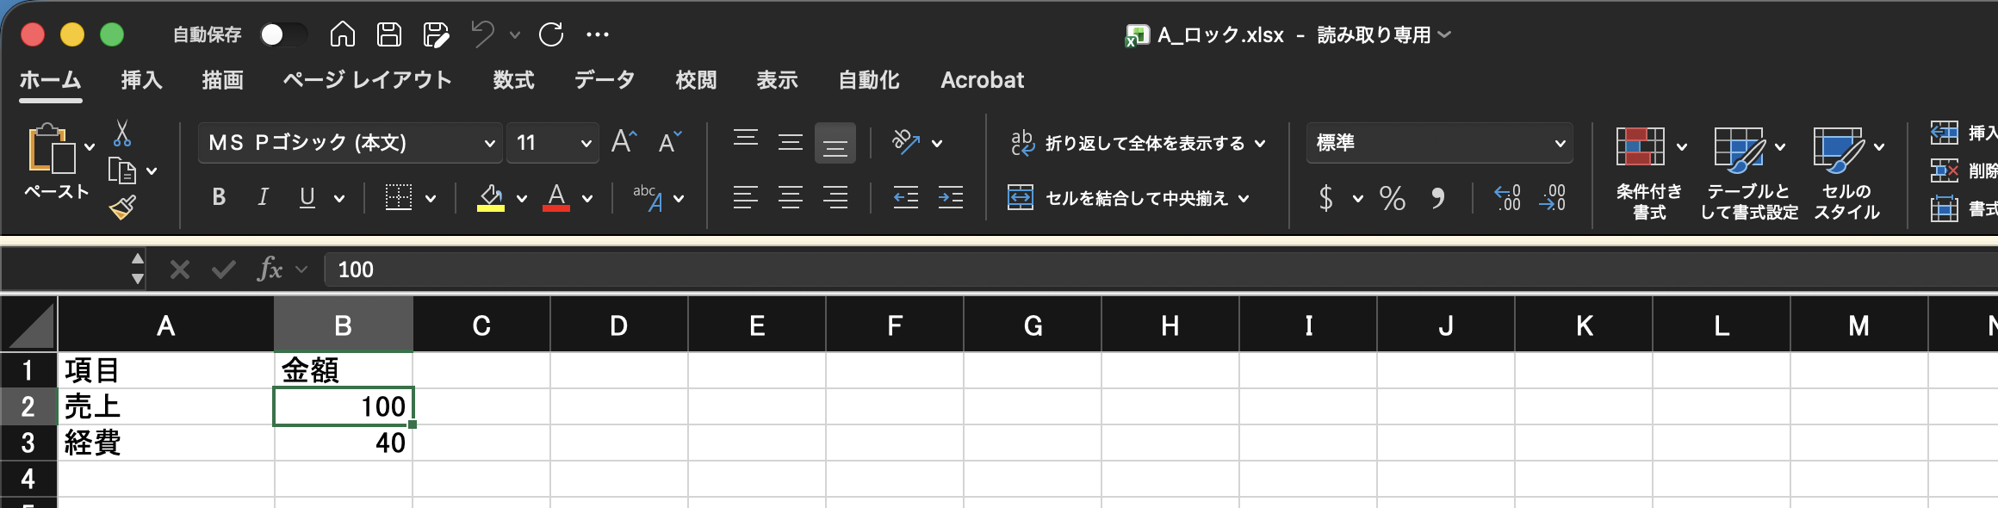Toggle 折り返して全体を表示する wrap text
Image resolution: width=1998 pixels, height=508 pixels.
click(x=1128, y=143)
